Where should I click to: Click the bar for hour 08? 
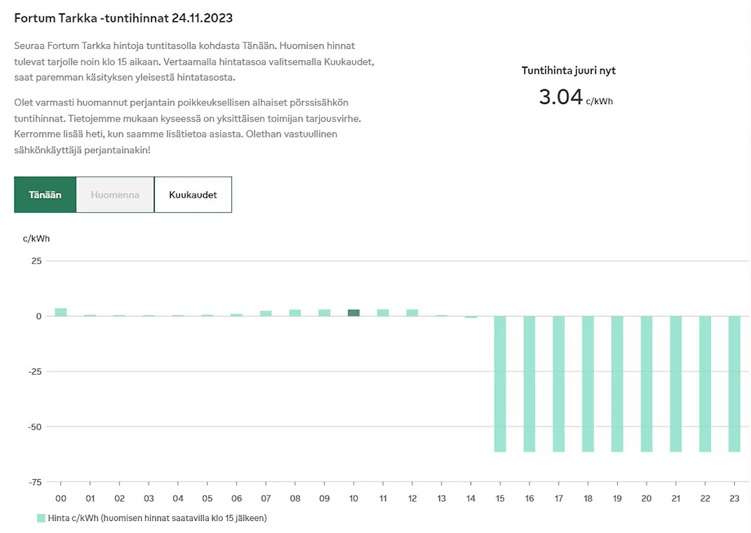pos(295,313)
